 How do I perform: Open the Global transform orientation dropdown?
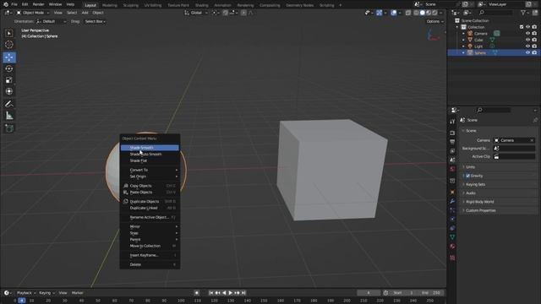tap(196, 13)
